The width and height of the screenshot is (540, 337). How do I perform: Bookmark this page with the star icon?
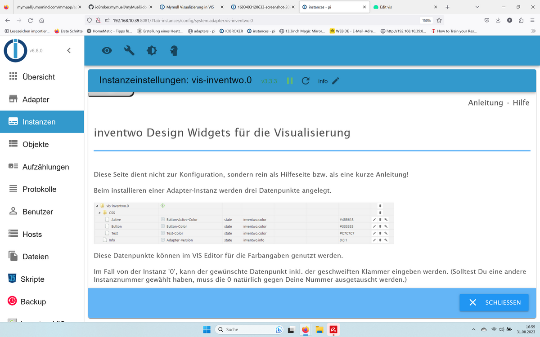click(x=439, y=20)
